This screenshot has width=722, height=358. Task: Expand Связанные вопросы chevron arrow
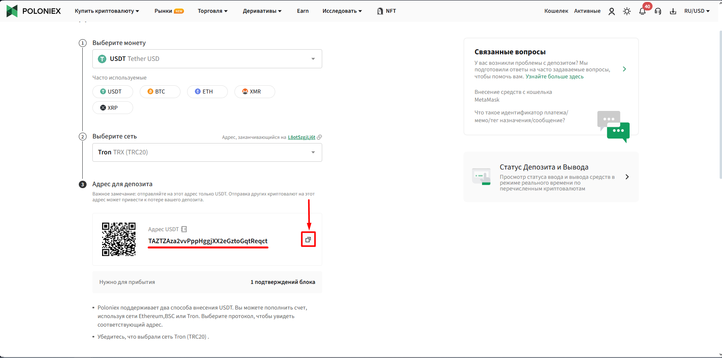click(x=625, y=69)
